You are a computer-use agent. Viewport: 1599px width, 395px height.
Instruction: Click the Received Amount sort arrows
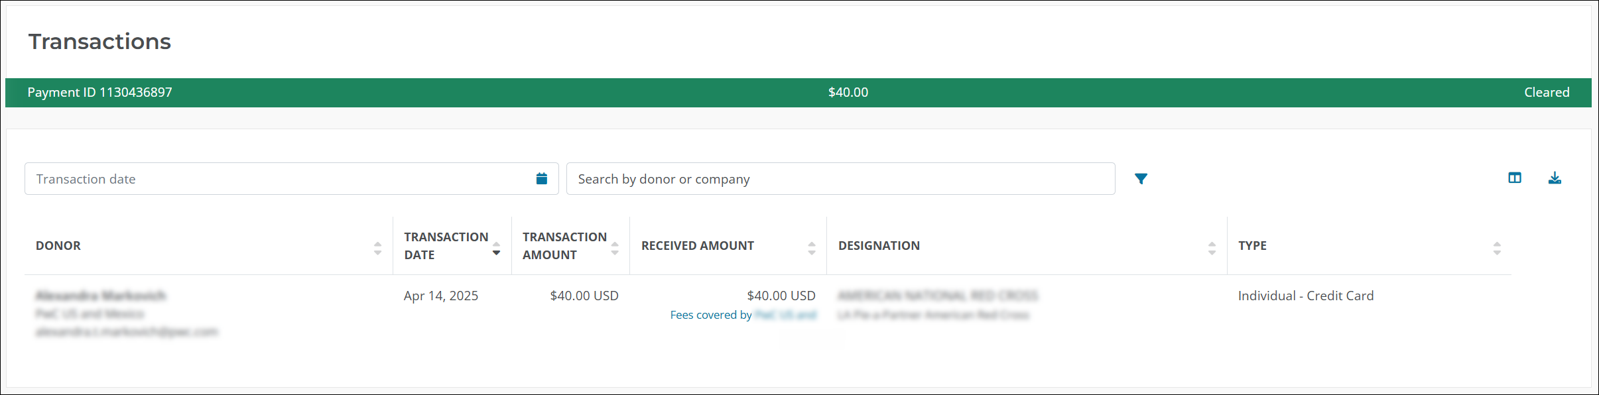tap(812, 249)
